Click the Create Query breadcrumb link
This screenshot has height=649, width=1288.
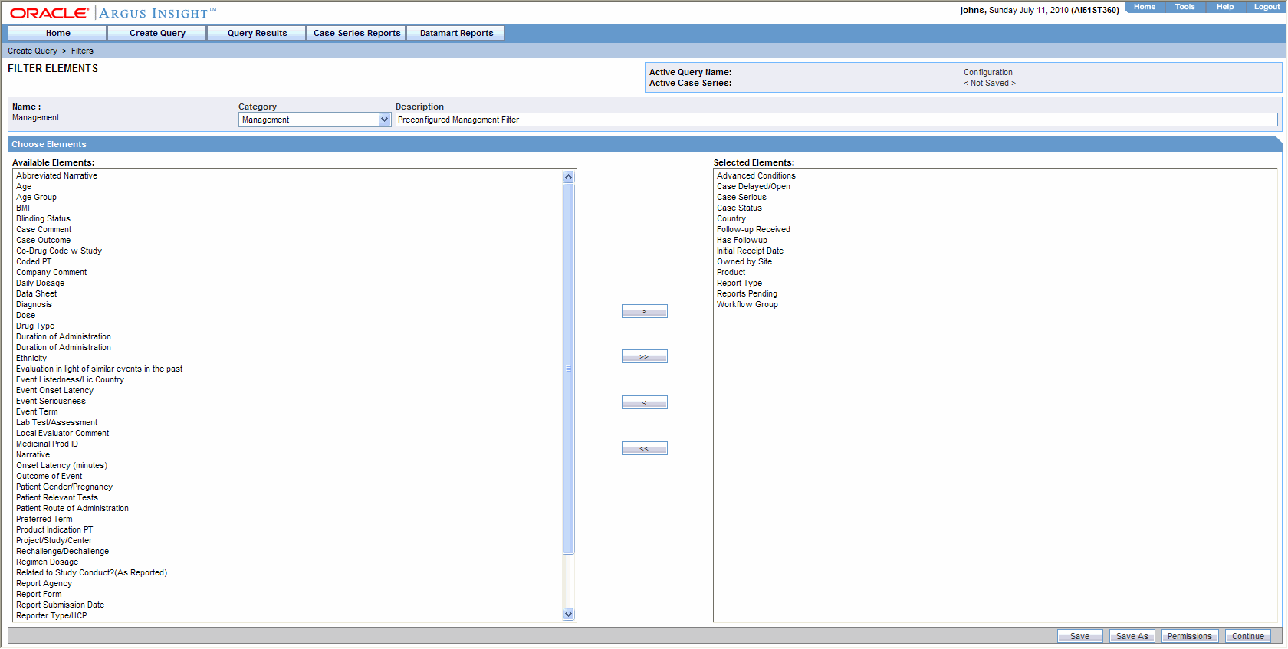click(32, 51)
